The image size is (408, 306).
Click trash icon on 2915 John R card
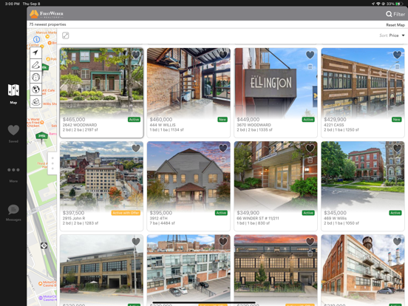[x=136, y=160]
